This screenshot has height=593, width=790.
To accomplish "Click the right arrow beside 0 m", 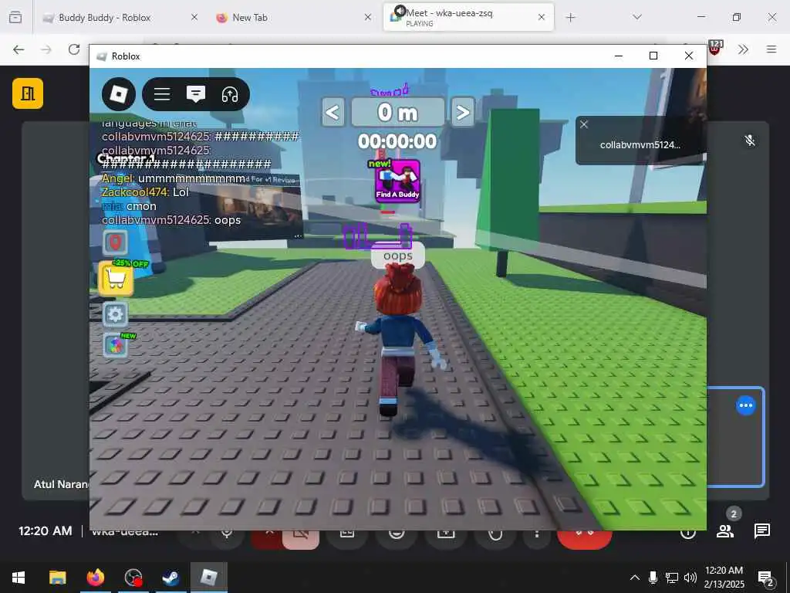I will (462, 112).
